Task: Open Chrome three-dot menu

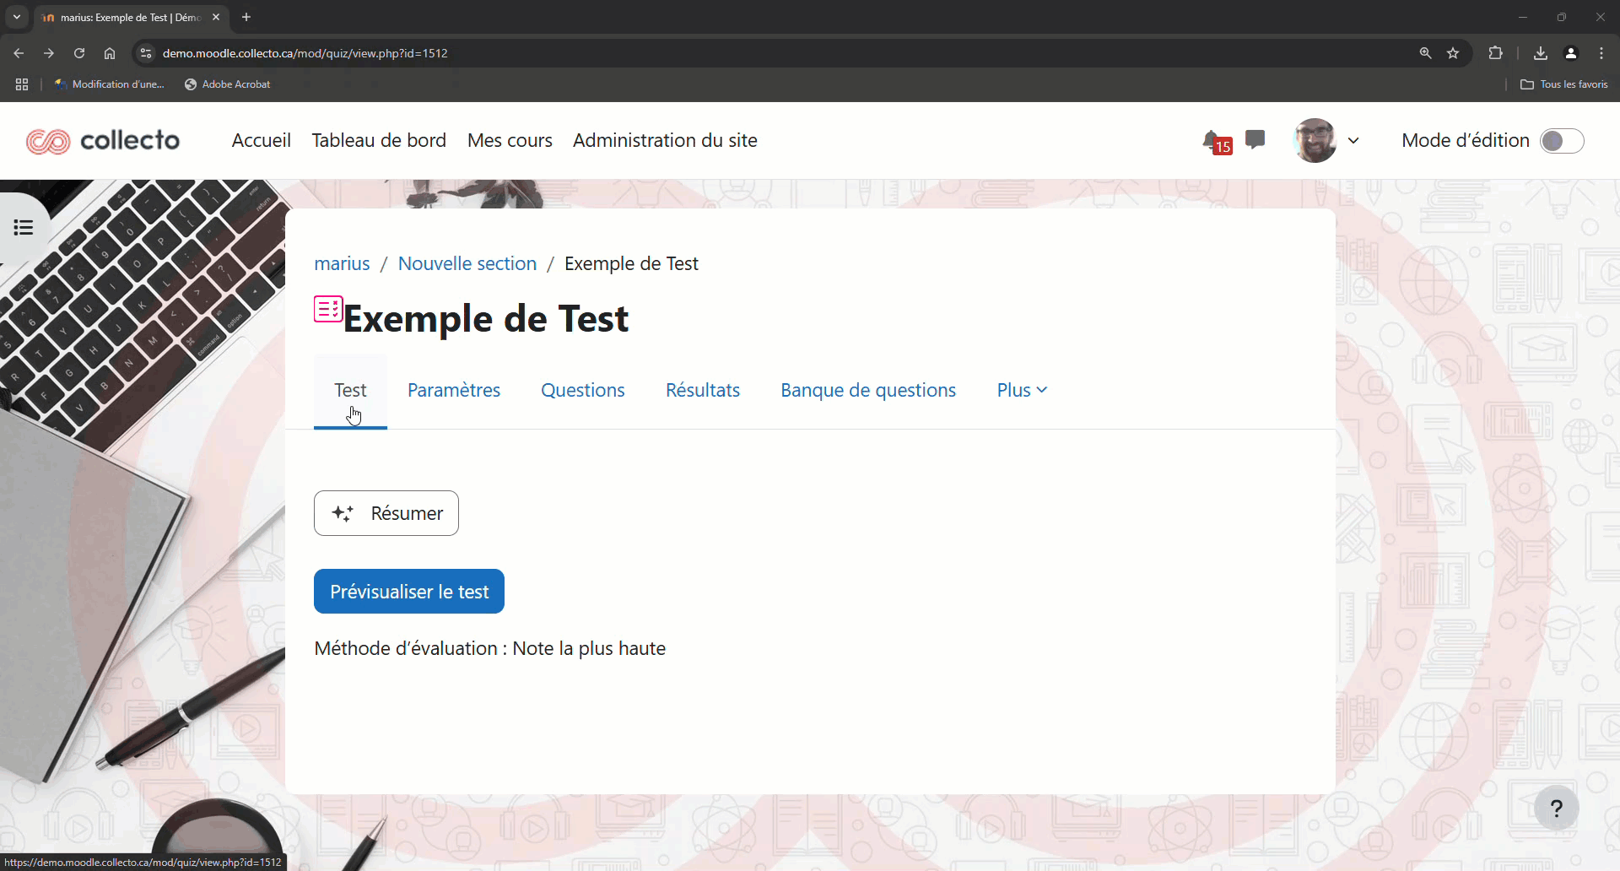Action: tap(1601, 53)
